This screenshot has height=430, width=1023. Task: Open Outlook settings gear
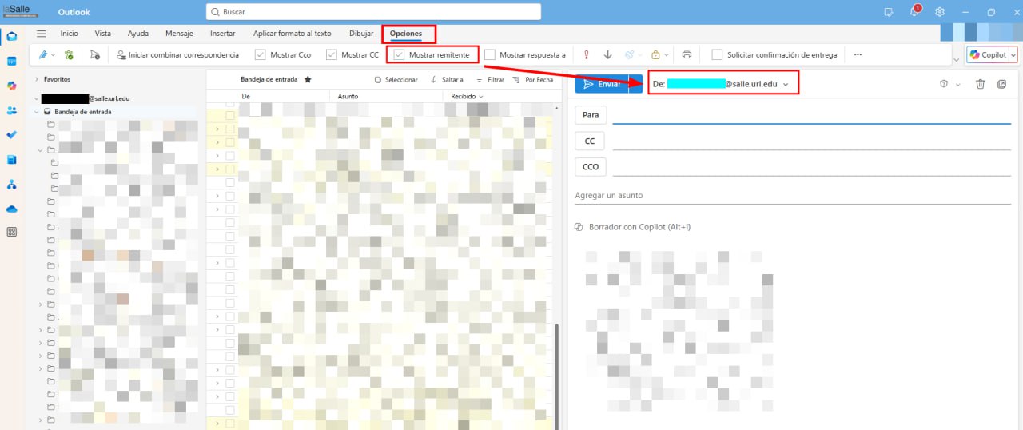tap(940, 12)
